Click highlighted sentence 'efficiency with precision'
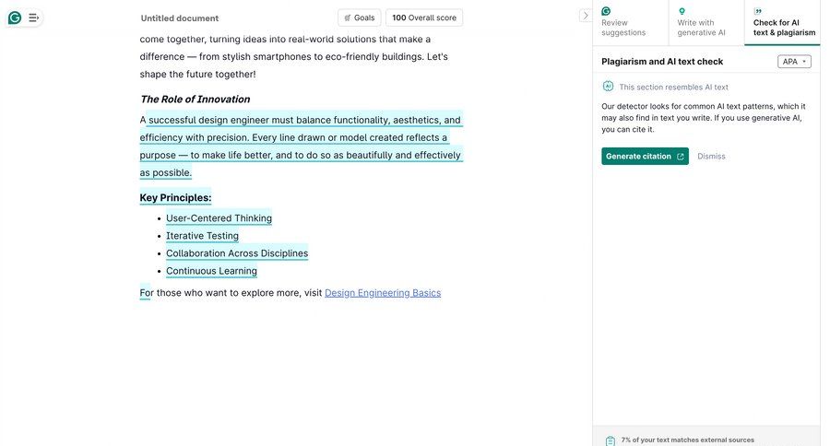 [194, 137]
